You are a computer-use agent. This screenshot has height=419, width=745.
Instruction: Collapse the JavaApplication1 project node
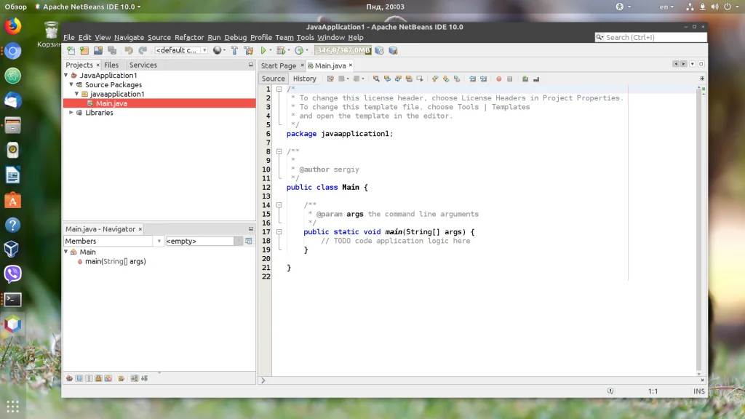66,76
